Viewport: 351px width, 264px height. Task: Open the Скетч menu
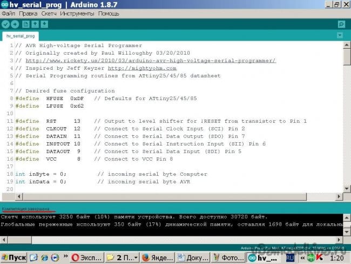tap(49, 13)
